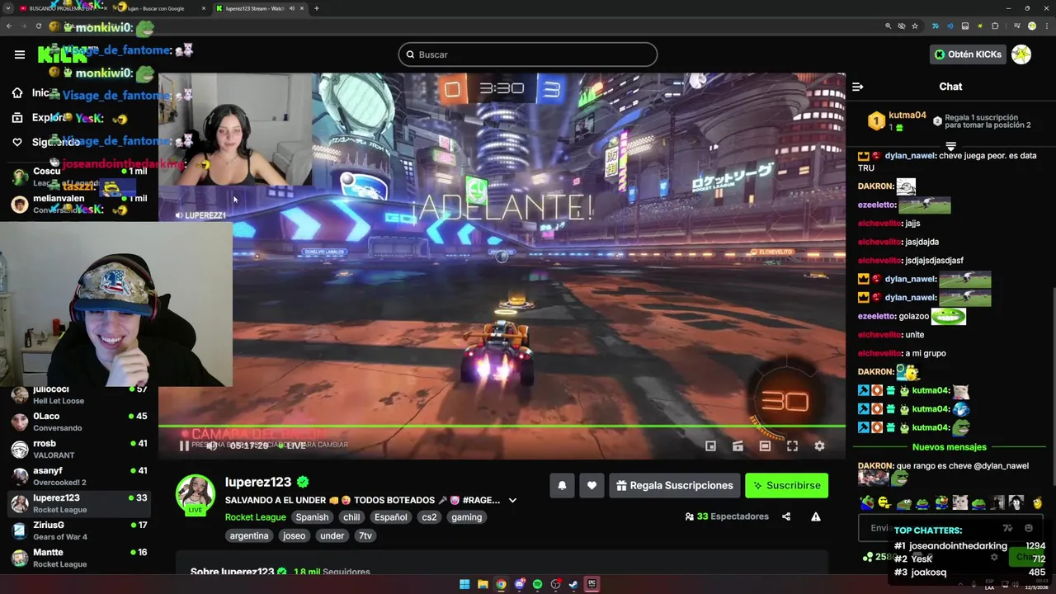Open the emoji picker in chat
The height and width of the screenshot is (594, 1056).
point(1029,528)
